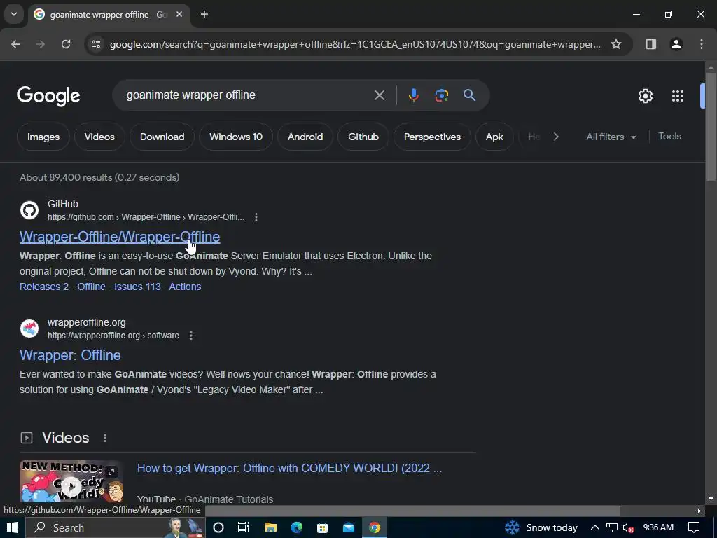Image resolution: width=717 pixels, height=538 pixels.
Task: Click the taskbar Search box
Action: 116,527
